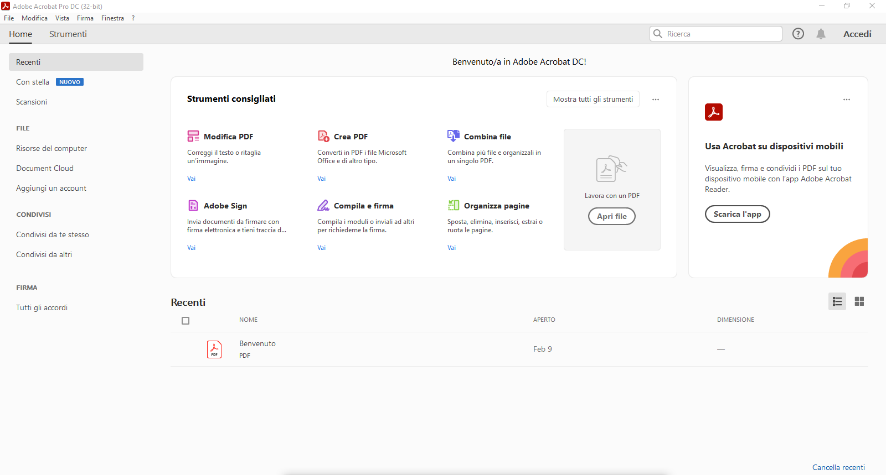Open the Finestra menu
This screenshot has height=475, width=886.
pyautogui.click(x=112, y=18)
